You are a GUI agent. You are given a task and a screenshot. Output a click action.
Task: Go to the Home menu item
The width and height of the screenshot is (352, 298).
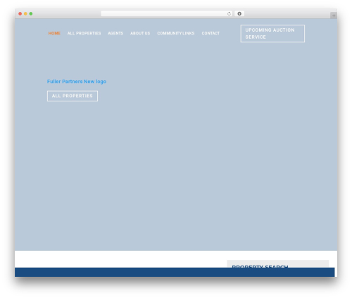[x=54, y=33]
